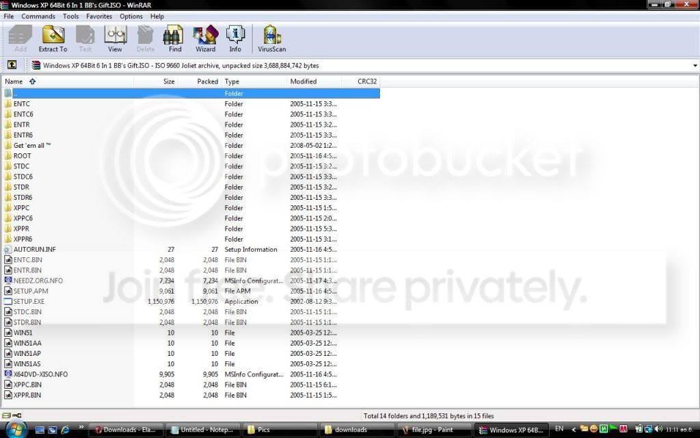Open the File menu

coord(8,16)
